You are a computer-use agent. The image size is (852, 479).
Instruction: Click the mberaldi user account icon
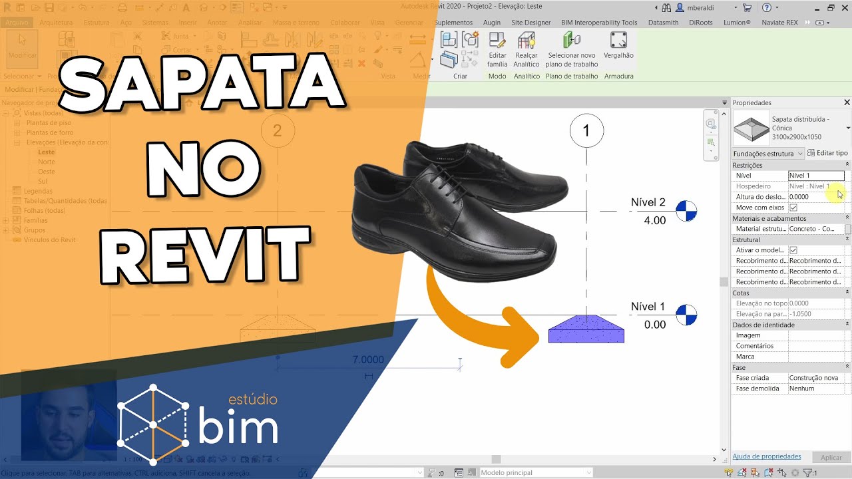[680, 7]
